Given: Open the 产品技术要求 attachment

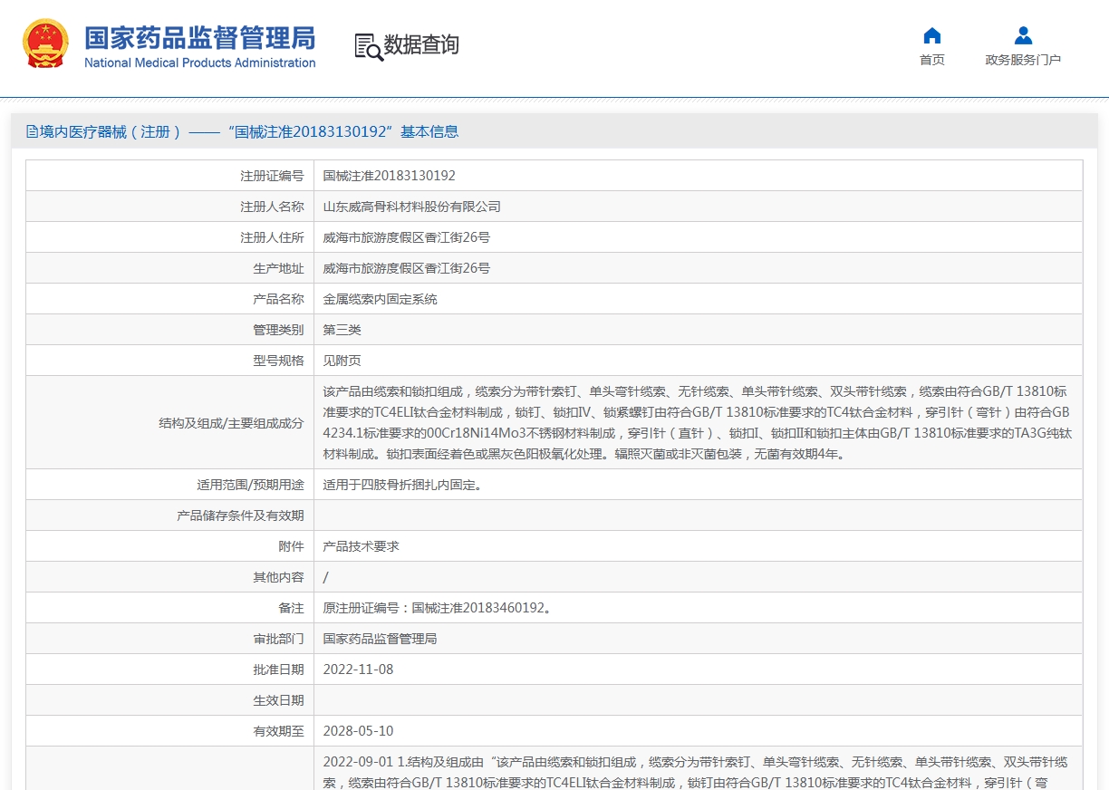Looking at the screenshot, I should click(361, 546).
